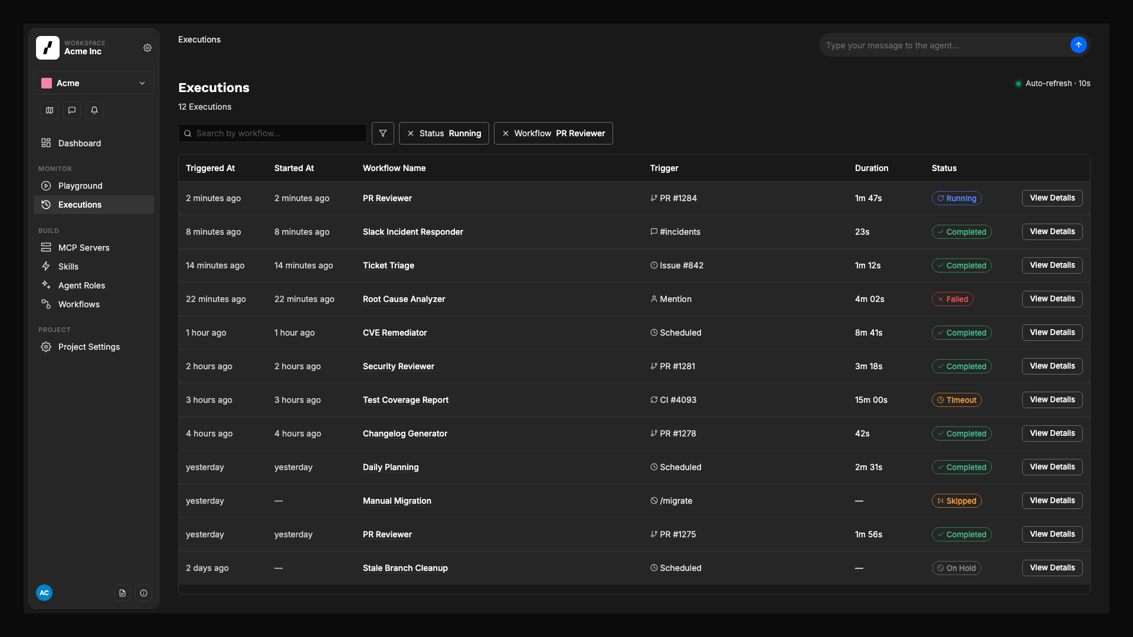View Details for Root Cause Analyzer
Image resolution: width=1133 pixels, height=637 pixels.
[1052, 299]
